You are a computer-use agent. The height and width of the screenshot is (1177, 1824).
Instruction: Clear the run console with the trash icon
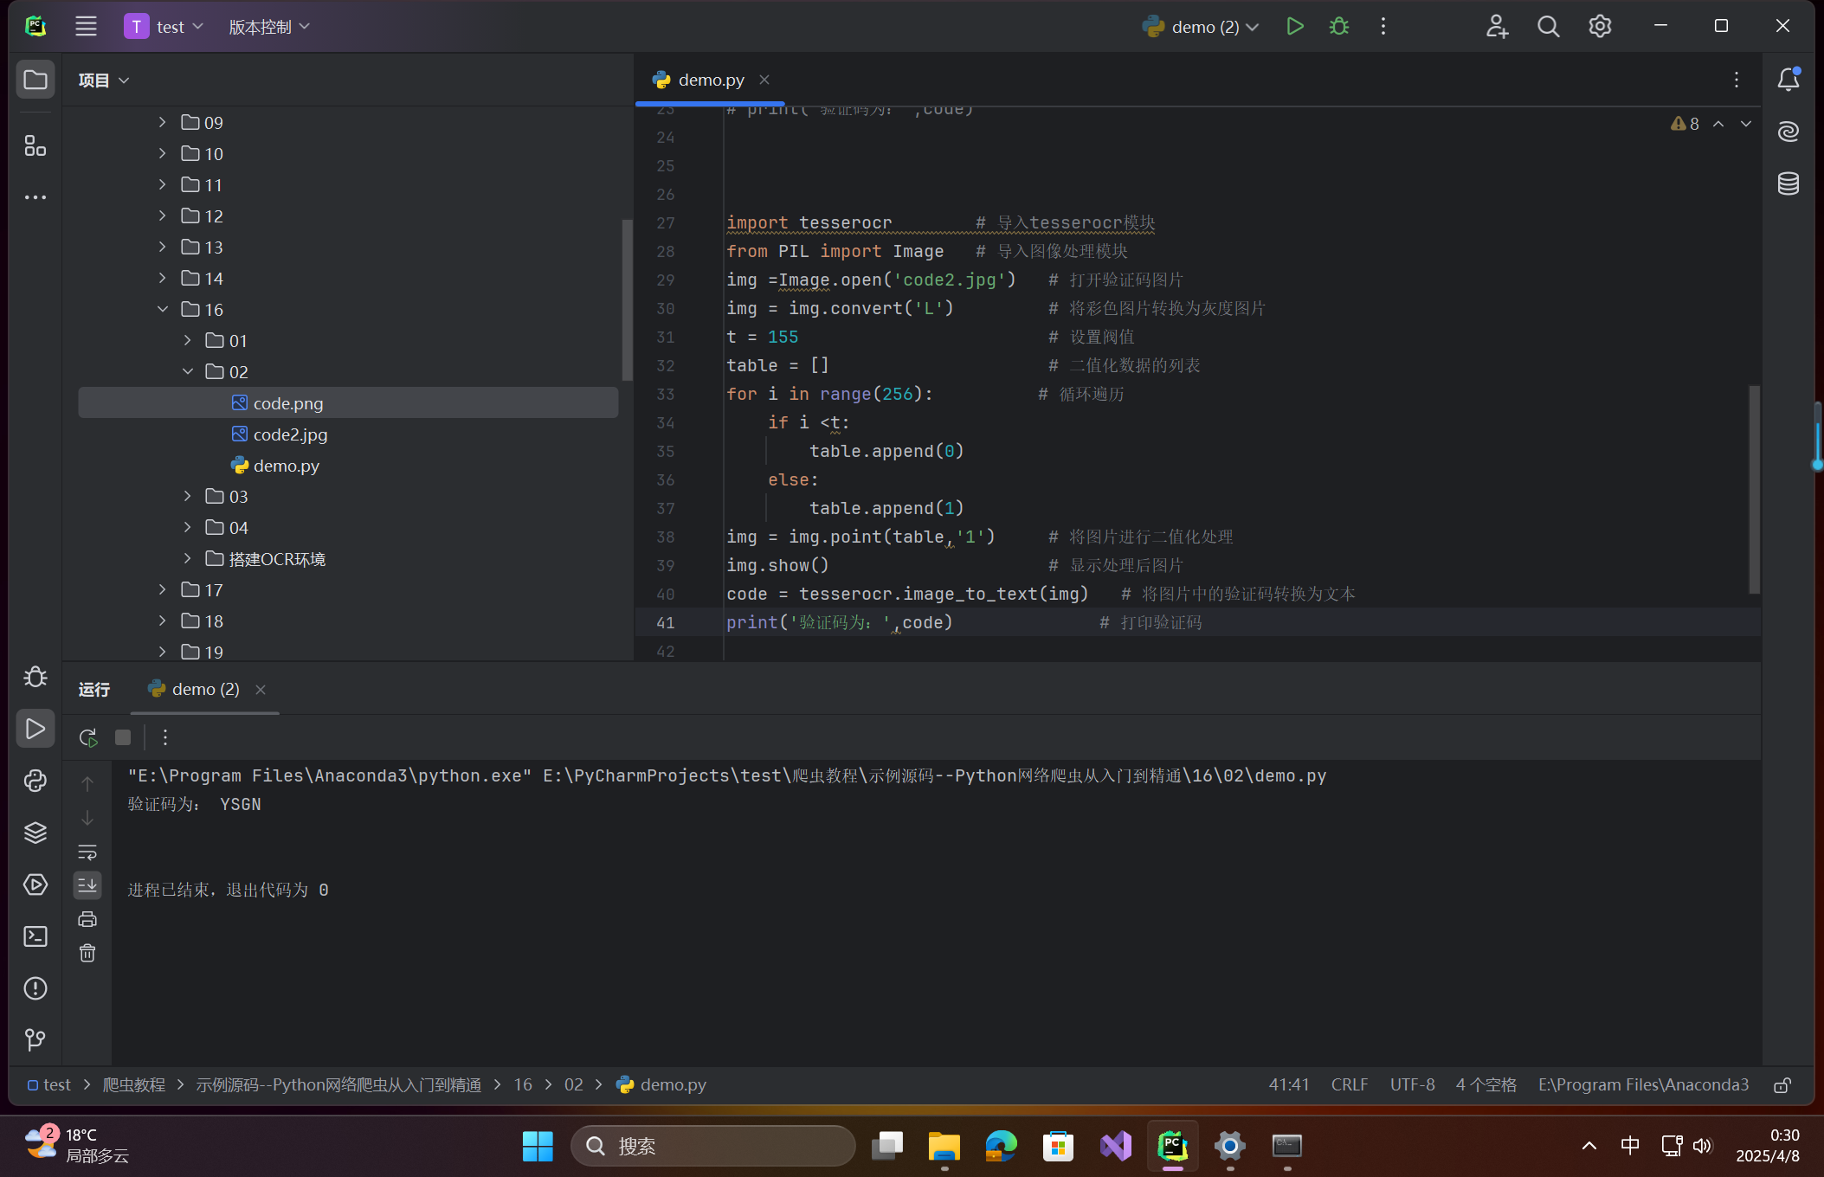click(87, 954)
